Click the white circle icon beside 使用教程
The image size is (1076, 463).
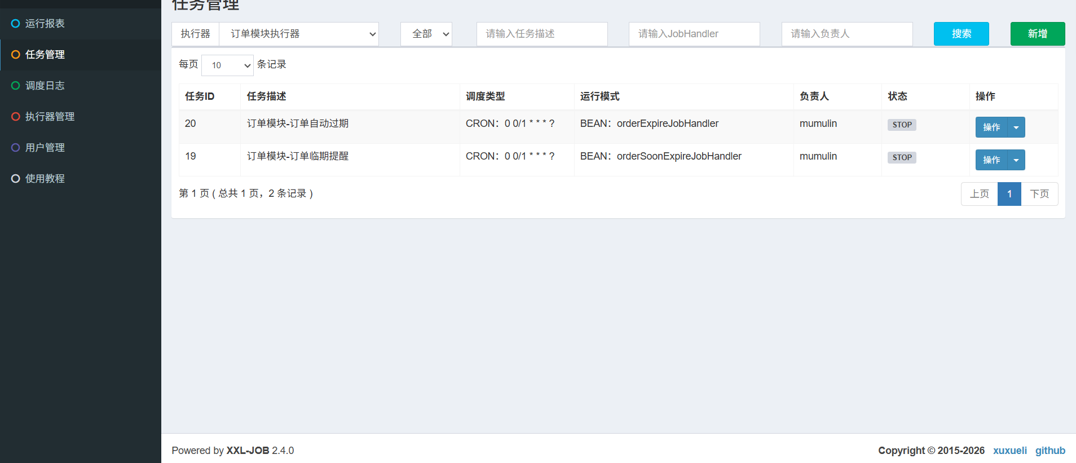click(16, 179)
